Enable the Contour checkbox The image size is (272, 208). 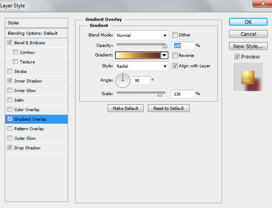tap(15, 52)
